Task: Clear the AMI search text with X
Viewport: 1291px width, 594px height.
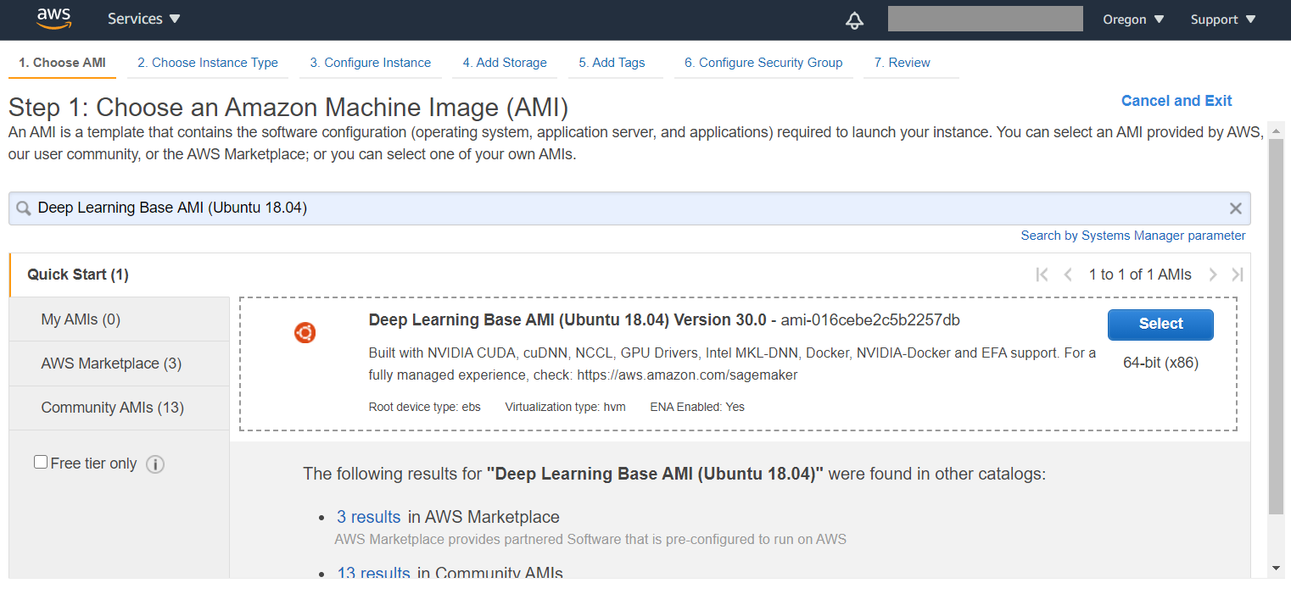Action: click(1235, 208)
